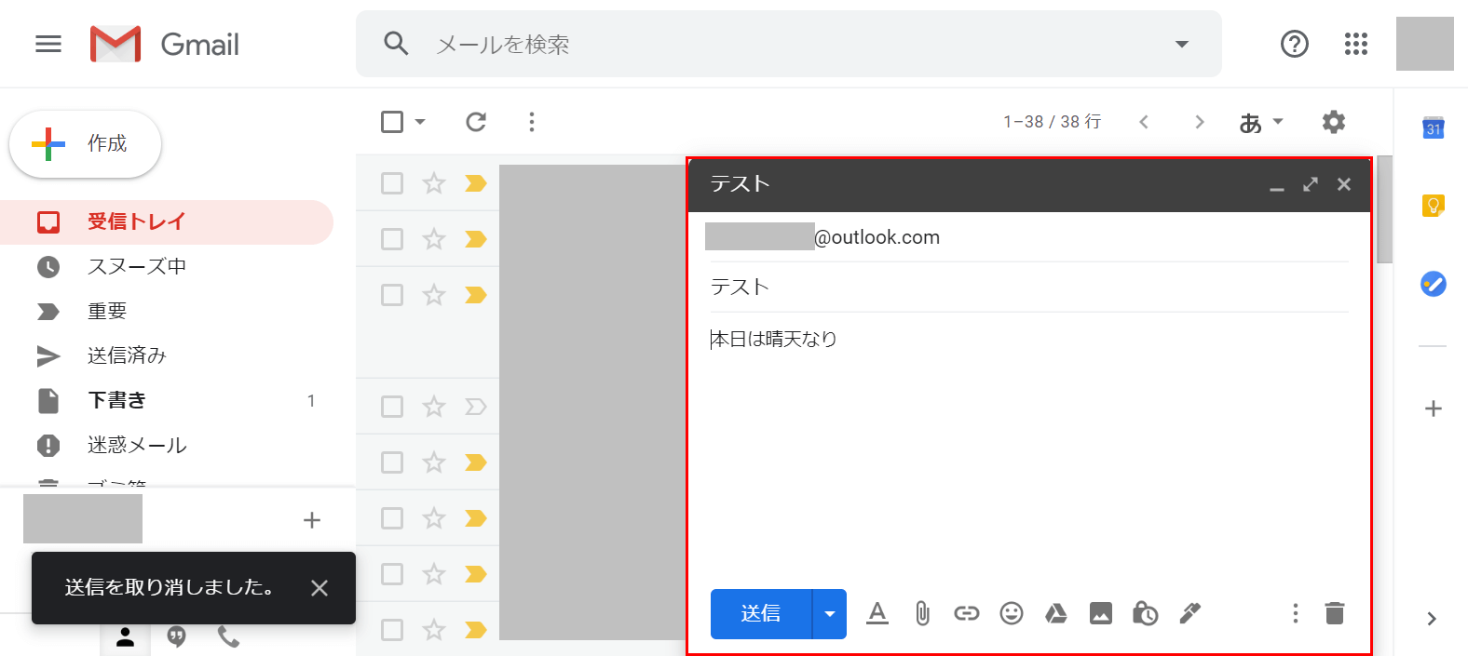This screenshot has height=656, width=1468.
Task: Click the Gmail logo
Action: (x=165, y=44)
